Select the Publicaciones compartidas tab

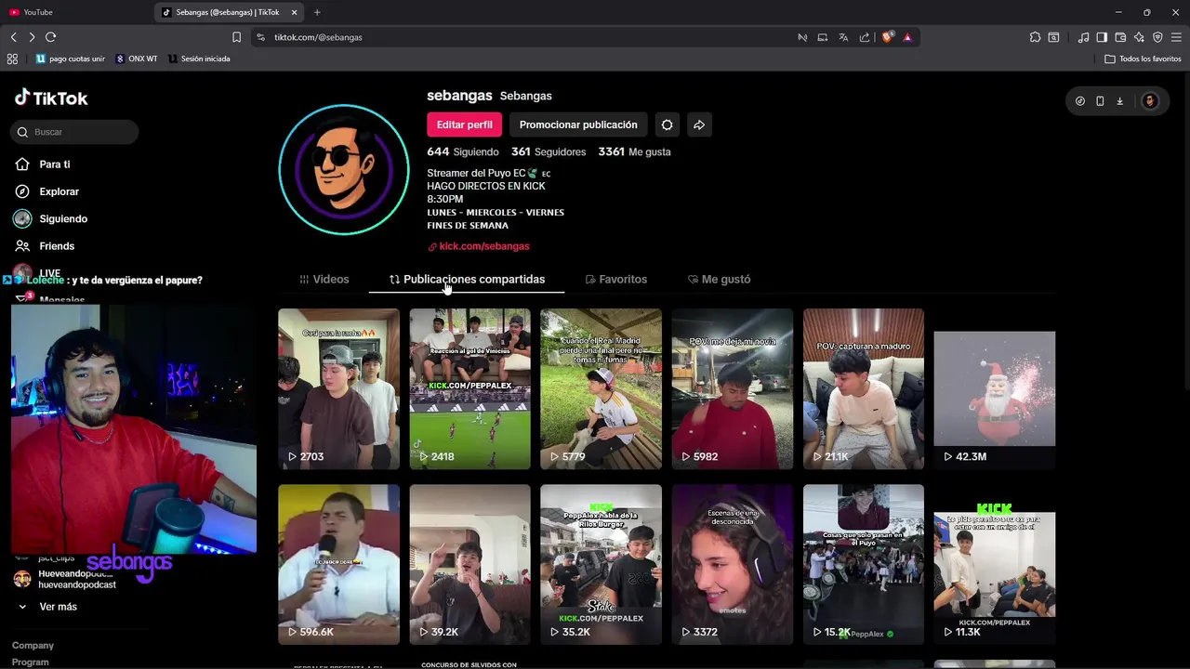coord(467,279)
